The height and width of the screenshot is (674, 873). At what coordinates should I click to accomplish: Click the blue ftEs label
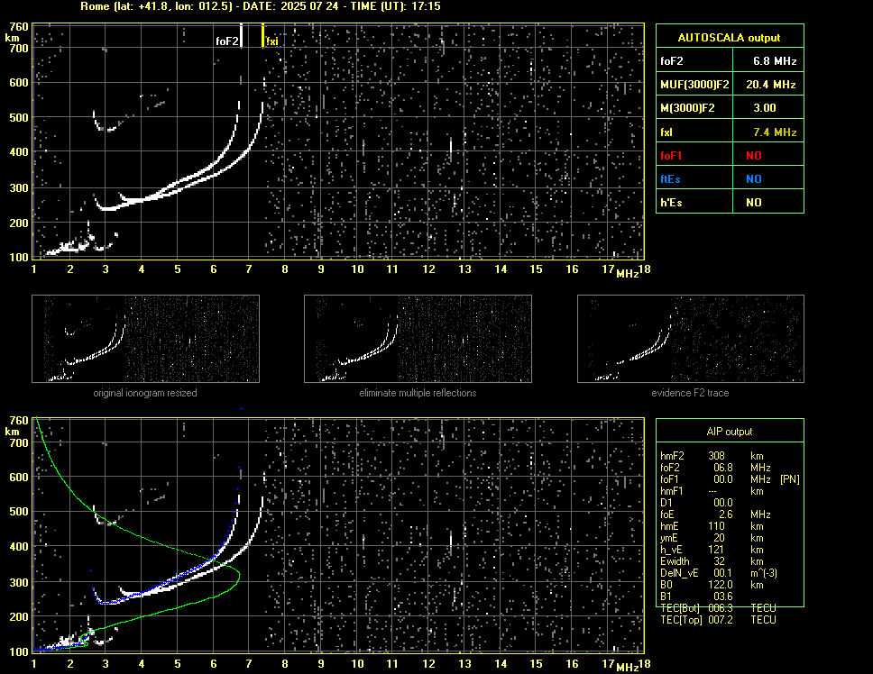pos(670,179)
